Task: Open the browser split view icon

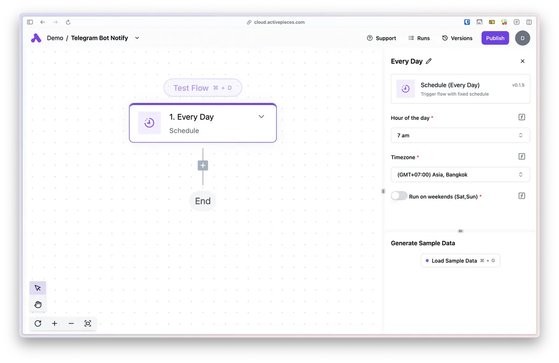Action: [529, 22]
